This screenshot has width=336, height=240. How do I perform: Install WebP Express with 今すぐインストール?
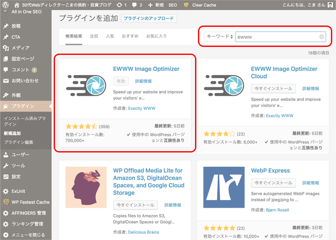pos(273,183)
